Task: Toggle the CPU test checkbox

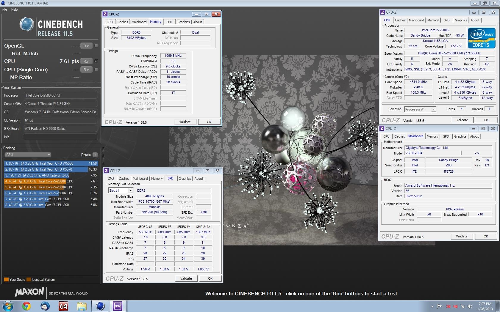Action: 96,61
